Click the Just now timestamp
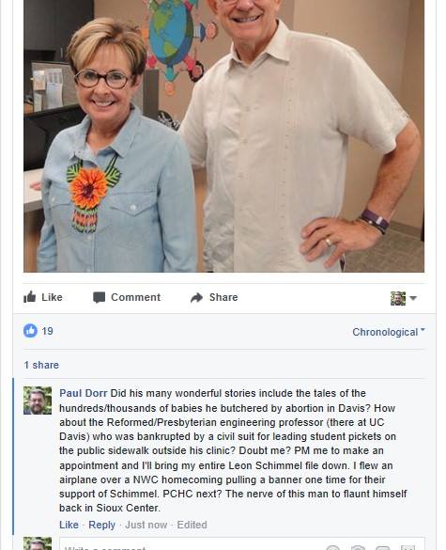Image resolution: width=446 pixels, height=550 pixels. [x=146, y=525]
